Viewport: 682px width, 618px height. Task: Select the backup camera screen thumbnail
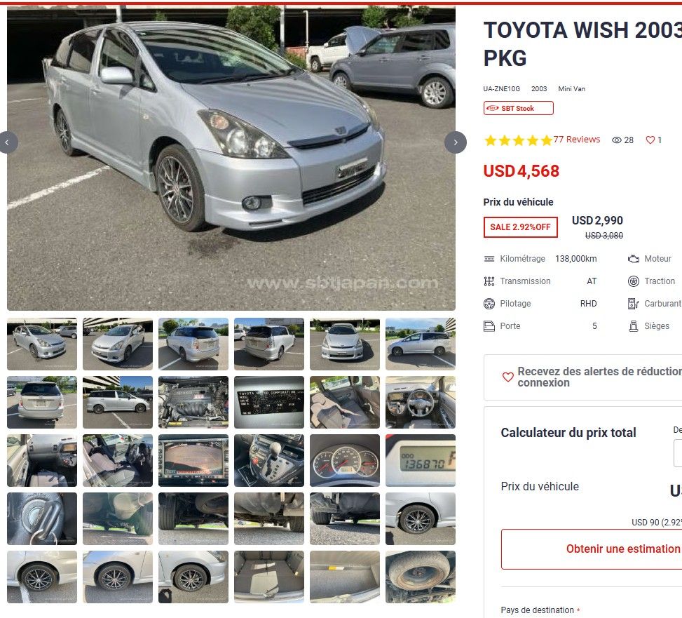pyautogui.click(x=193, y=460)
